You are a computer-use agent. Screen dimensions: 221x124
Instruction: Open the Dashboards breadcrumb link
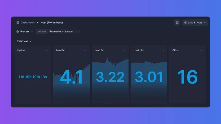coord(28,22)
